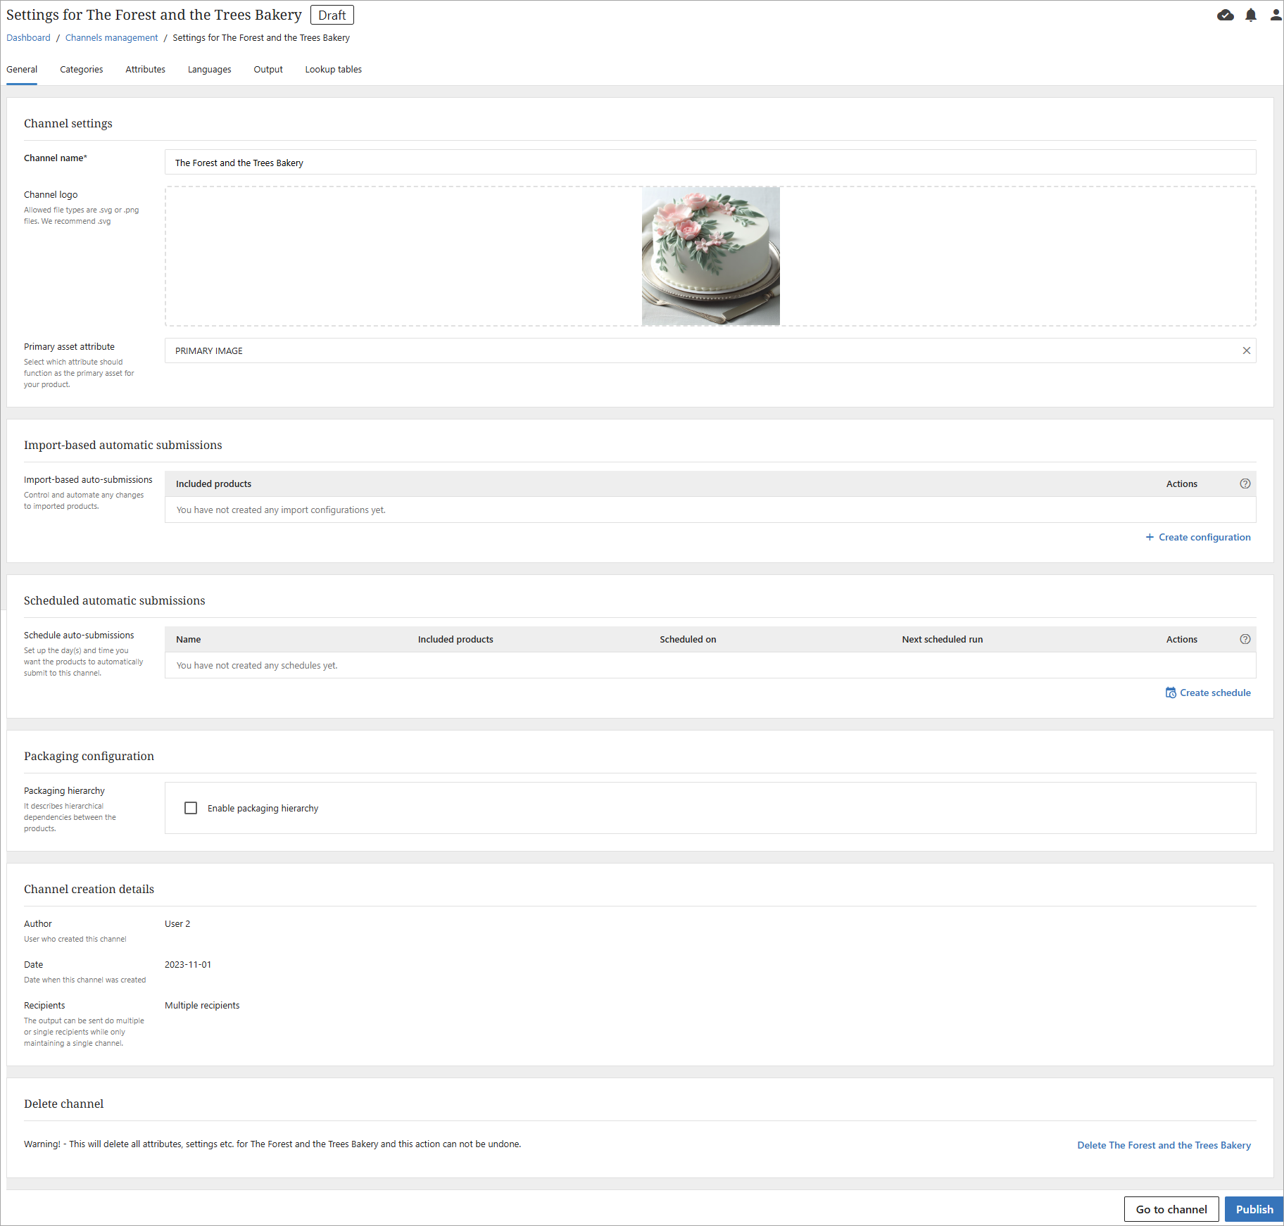The image size is (1284, 1226).
Task: Clear the PRIMARY IMAGE attribute selection
Action: (1246, 350)
